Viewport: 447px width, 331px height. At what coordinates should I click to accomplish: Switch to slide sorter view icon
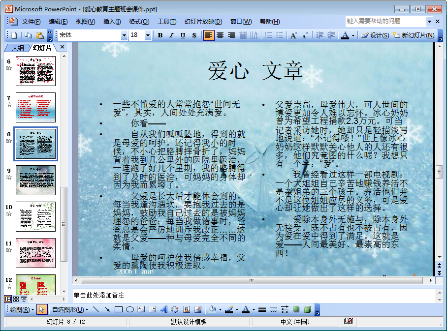click(16, 299)
